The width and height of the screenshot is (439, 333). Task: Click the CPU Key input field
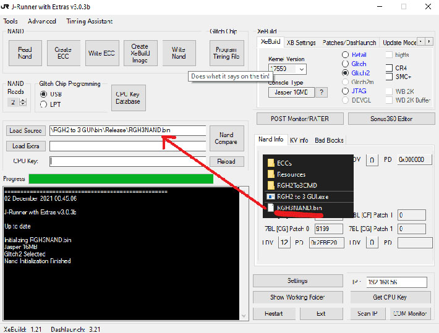pyautogui.click(x=127, y=161)
